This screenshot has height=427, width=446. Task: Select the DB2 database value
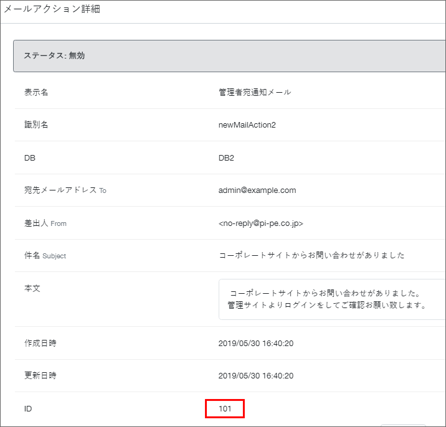coord(226,157)
